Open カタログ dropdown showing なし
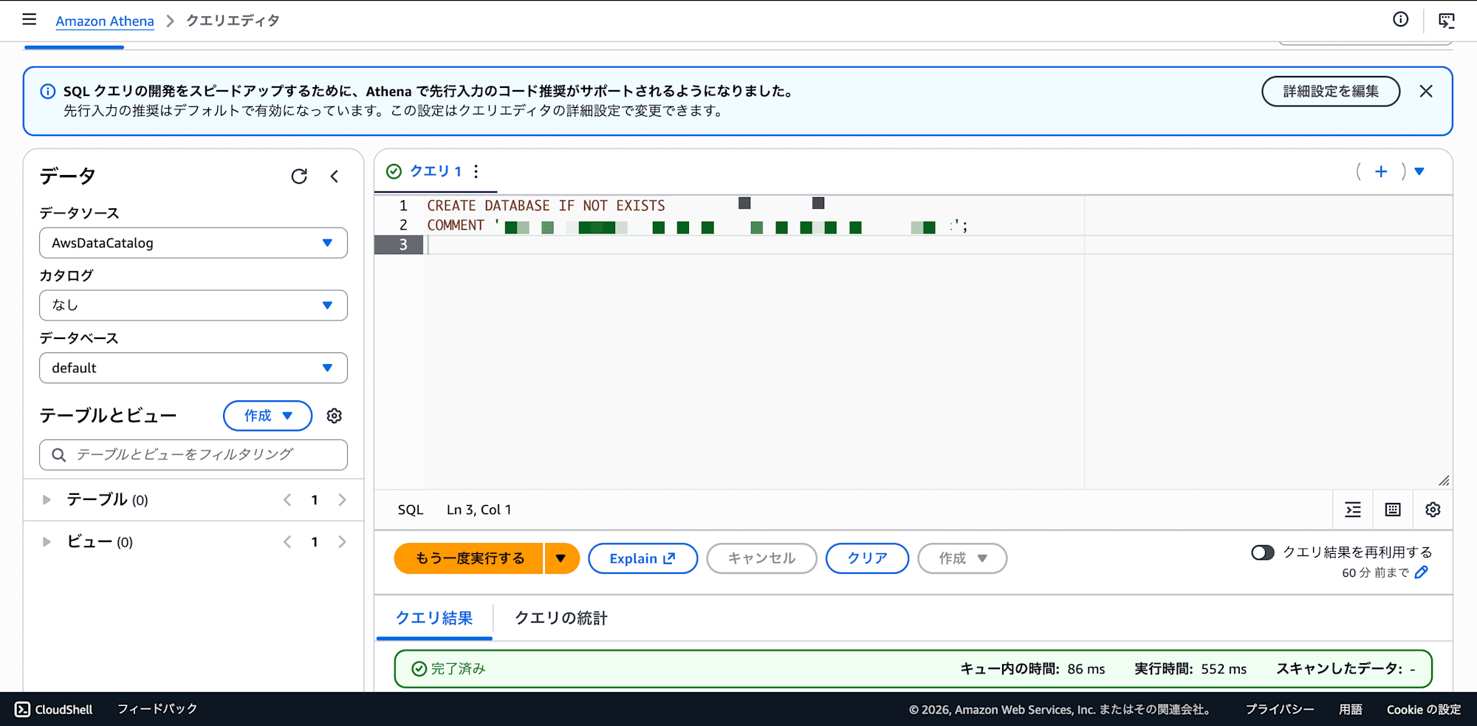 pos(193,305)
